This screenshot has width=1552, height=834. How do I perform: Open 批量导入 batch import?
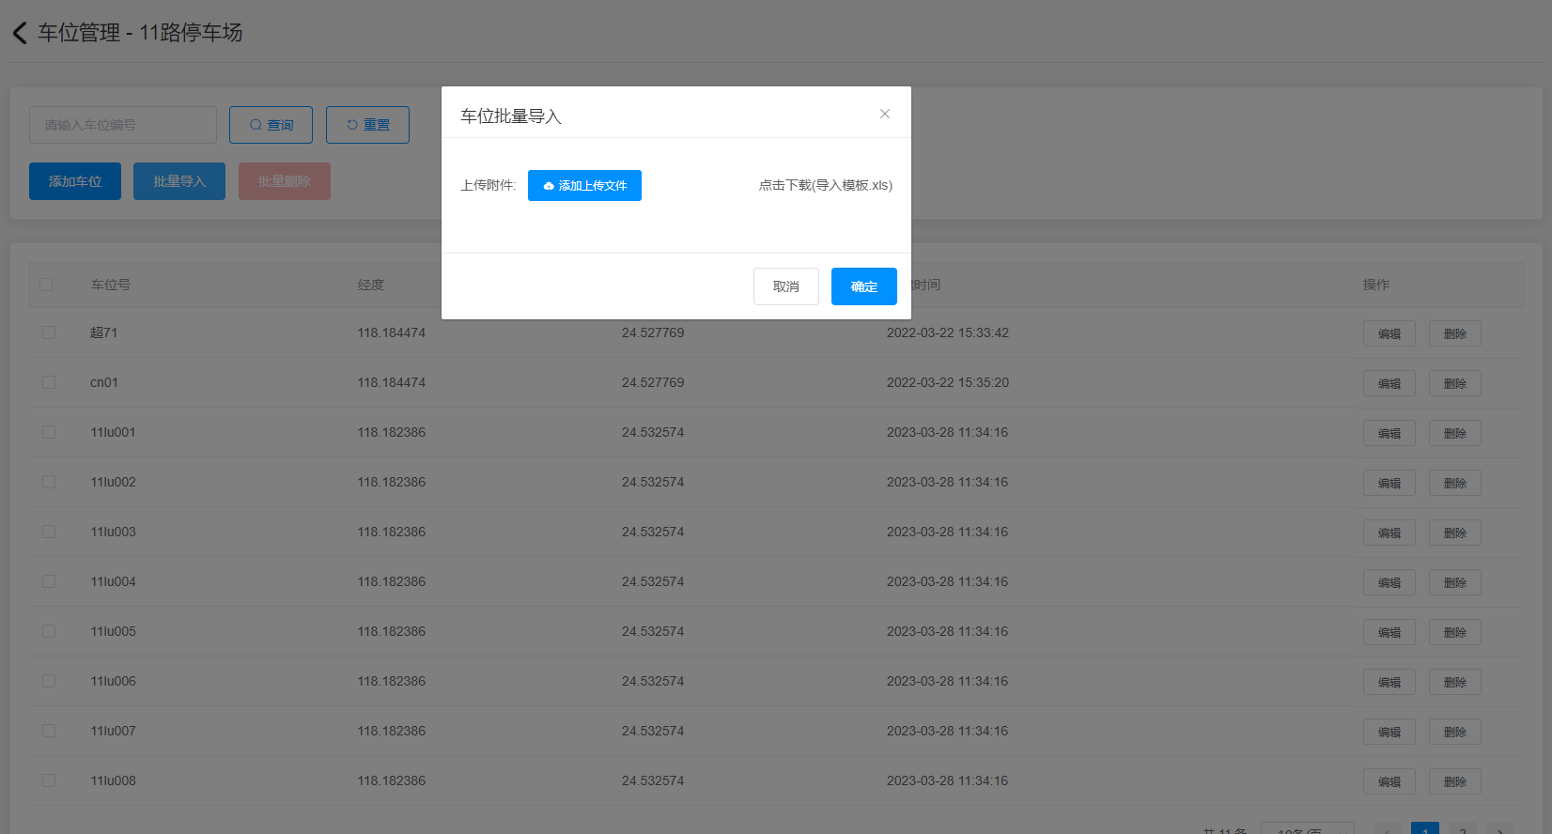179,181
